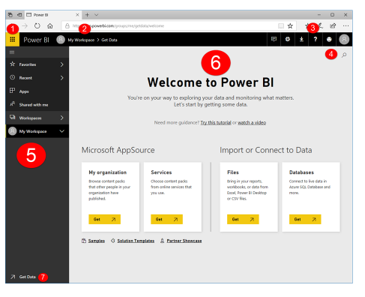Follow the Try this tutorial link
365x297 pixels.
click(216, 122)
